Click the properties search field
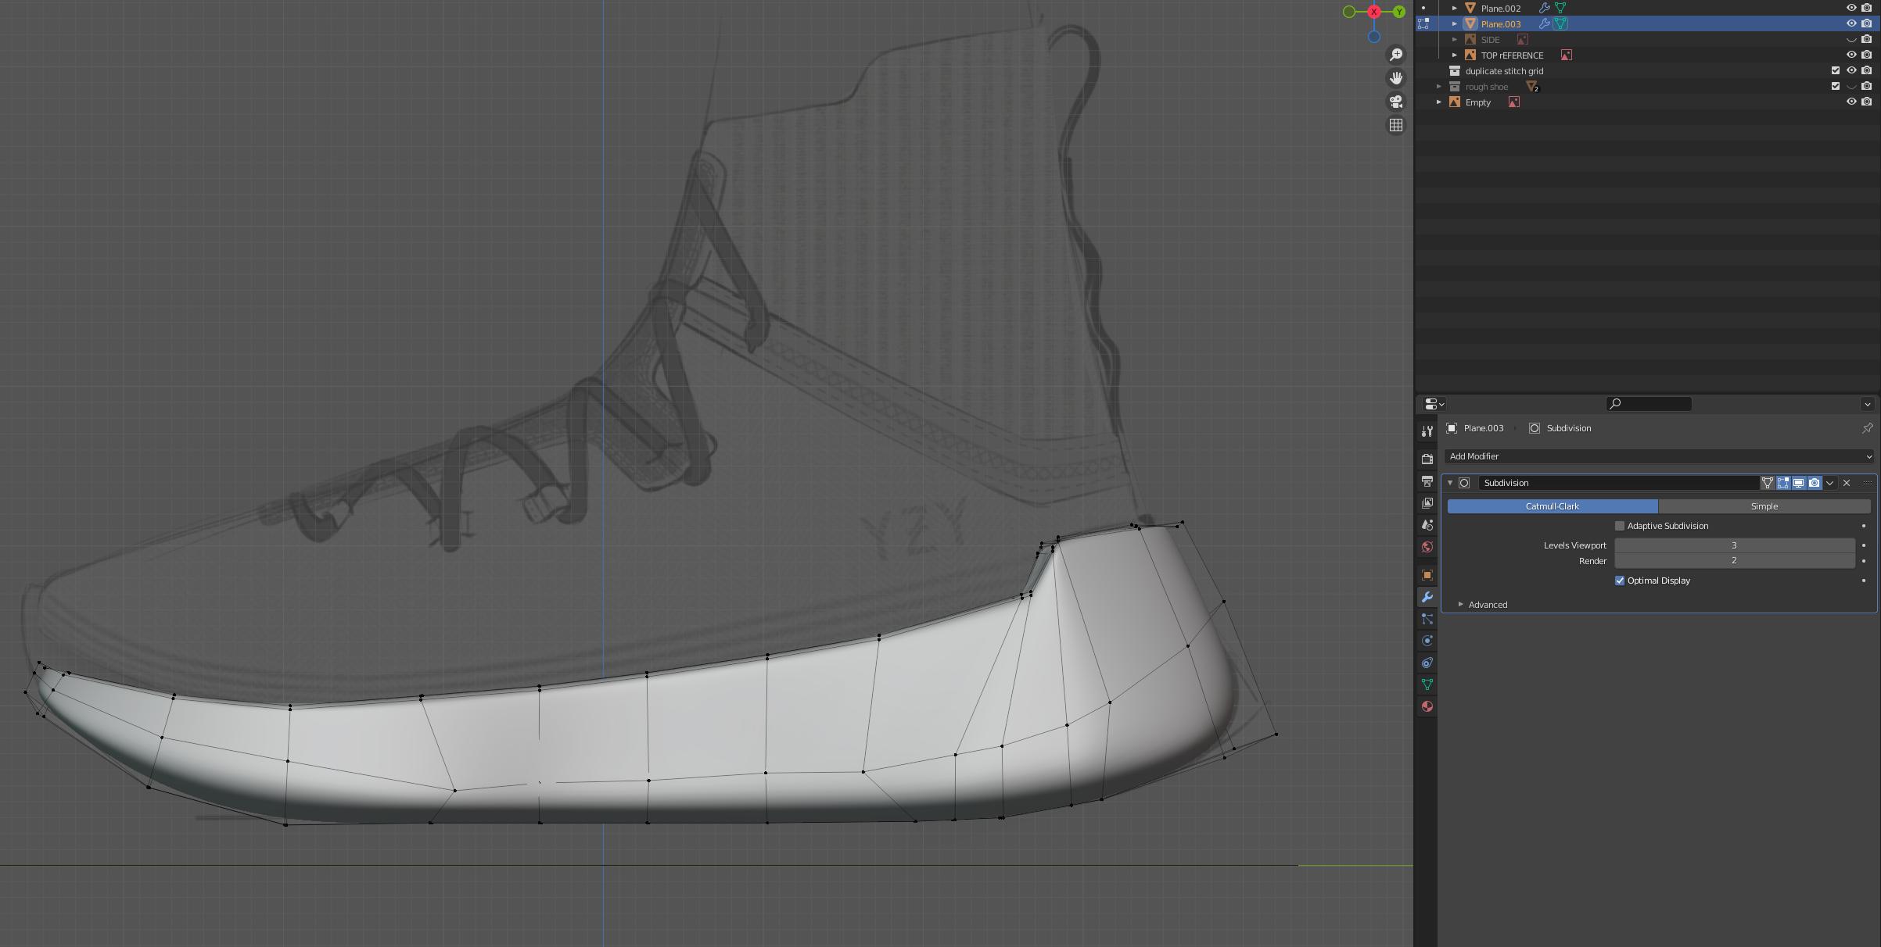This screenshot has width=1881, height=947. [1649, 404]
